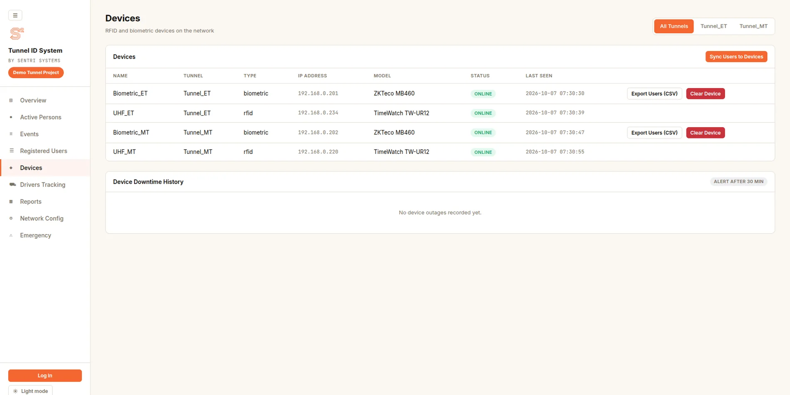This screenshot has width=790, height=395.
Task: Open Drivers Tracking page
Action: coord(45,185)
